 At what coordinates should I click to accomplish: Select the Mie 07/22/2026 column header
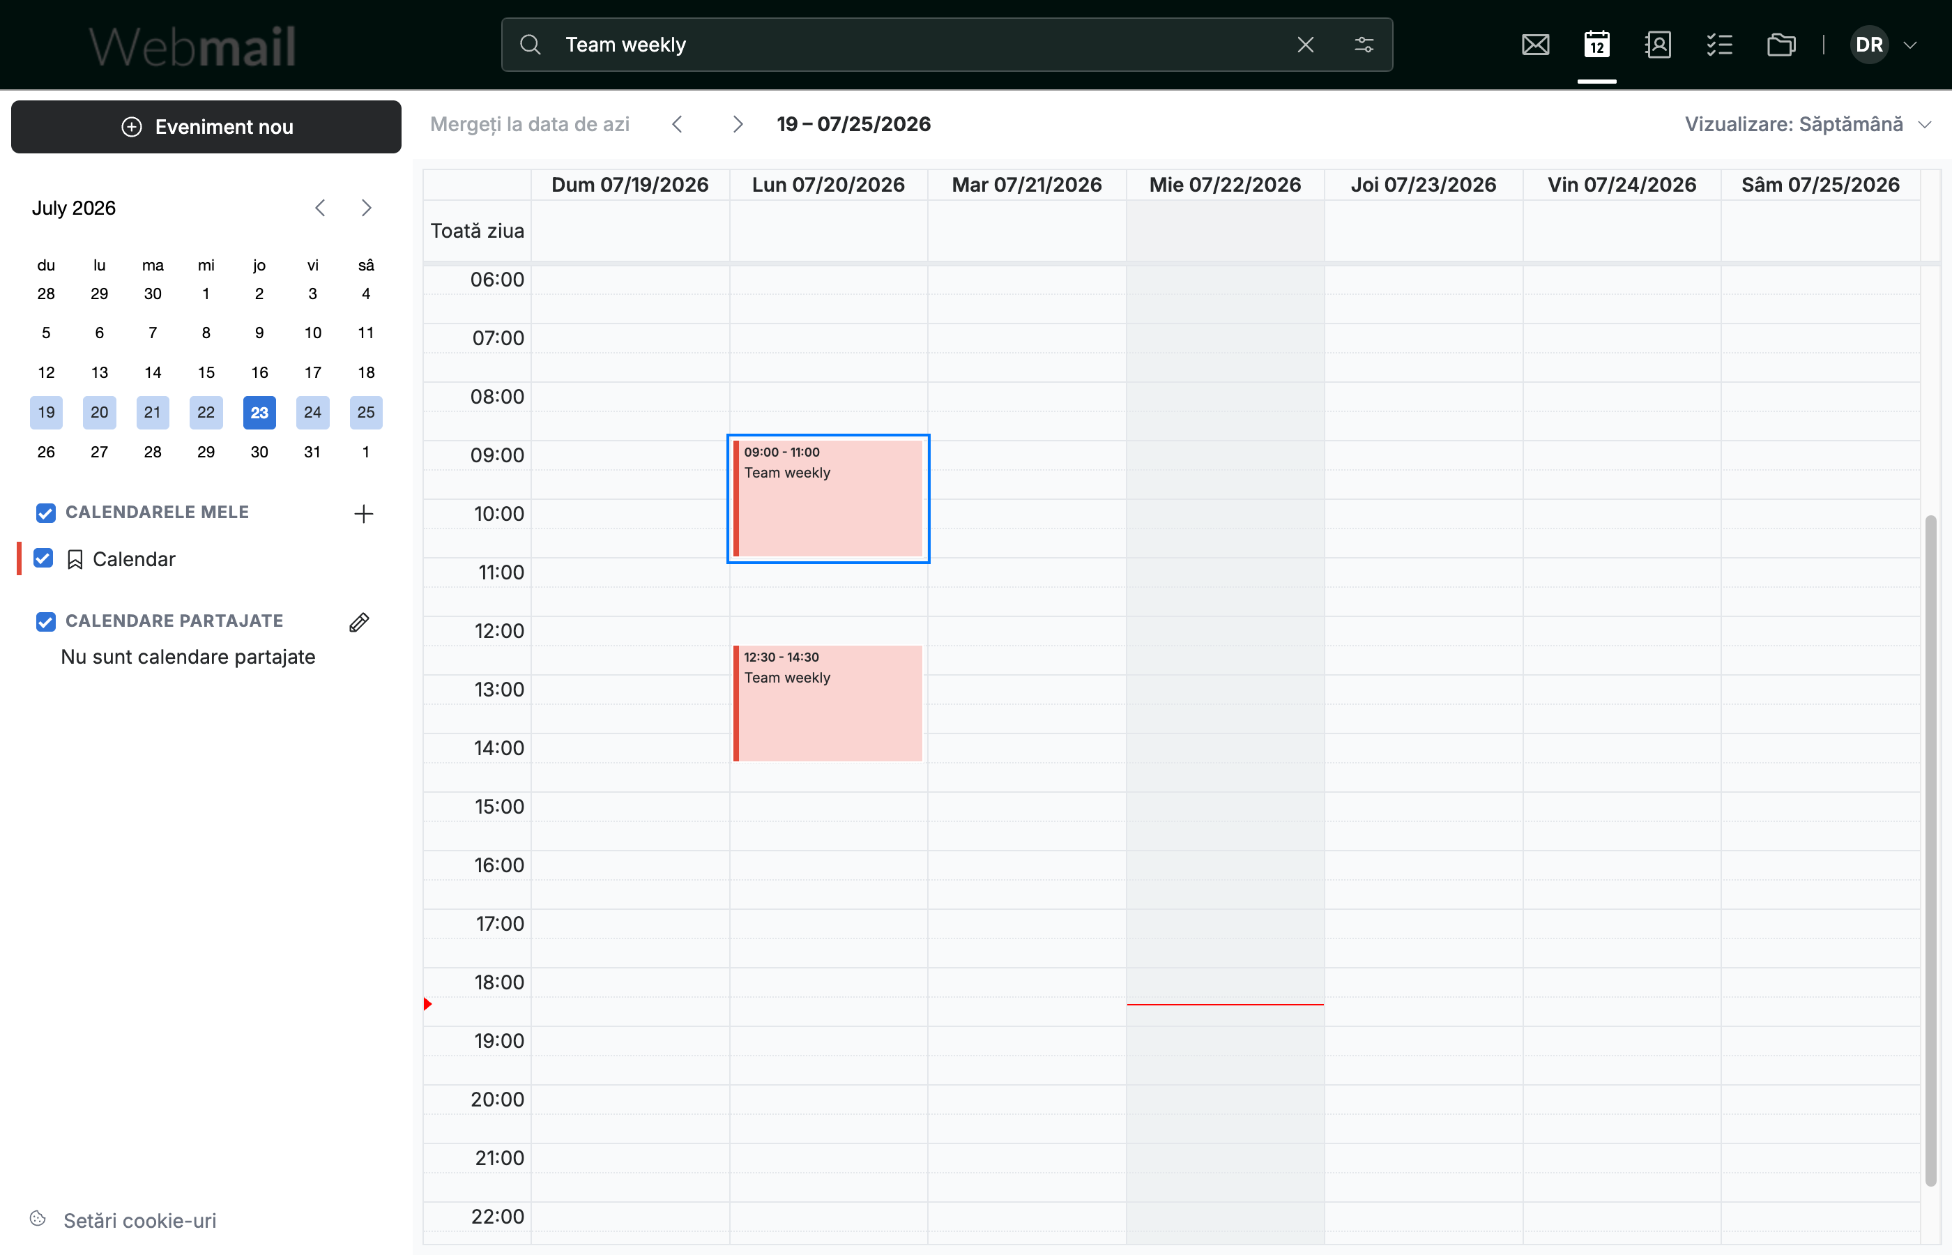pyautogui.click(x=1224, y=185)
